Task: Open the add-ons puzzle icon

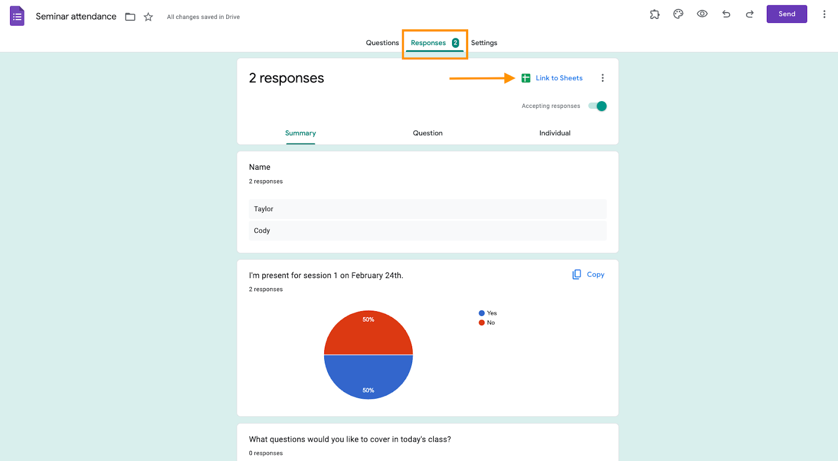Action: point(655,14)
